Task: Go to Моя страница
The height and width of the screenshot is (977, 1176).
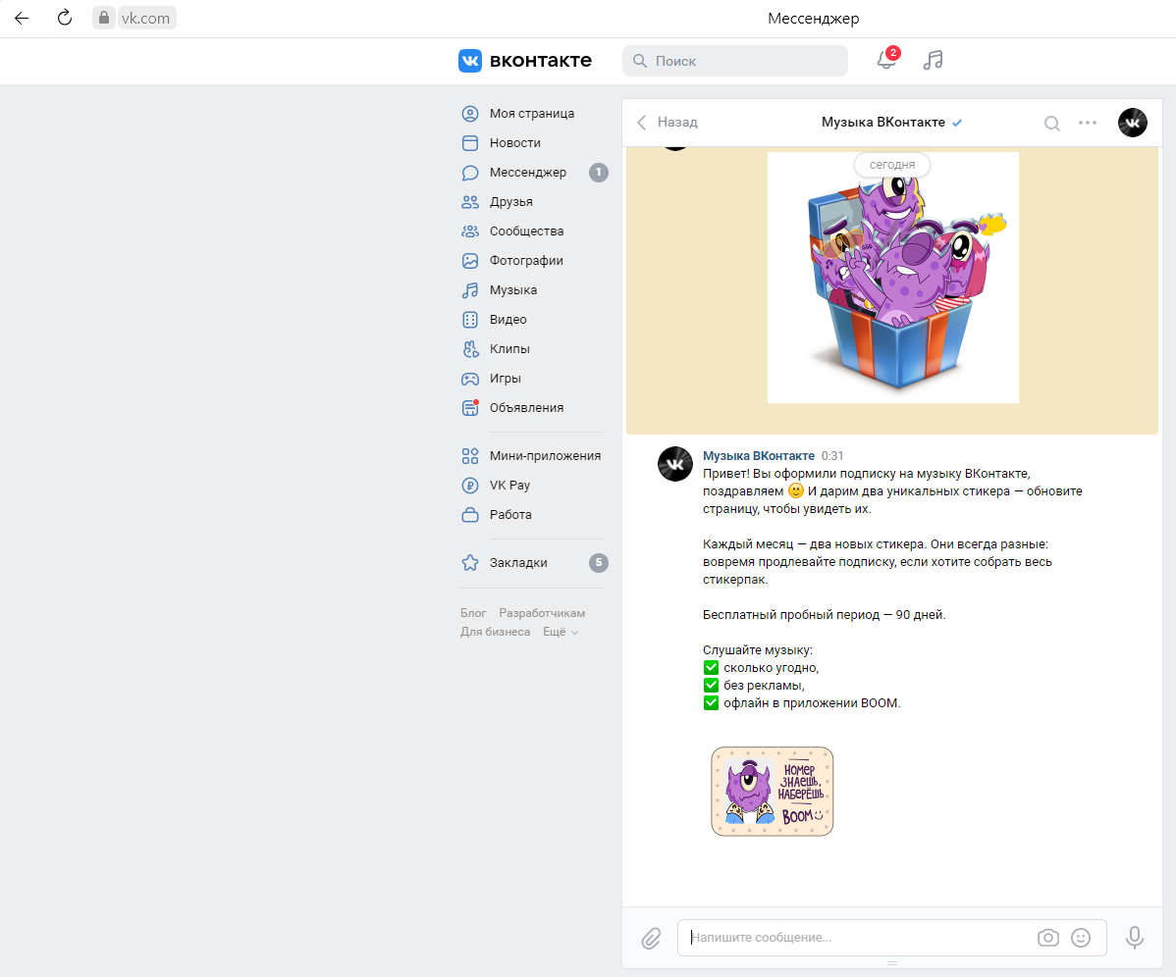Action: pyautogui.click(x=532, y=113)
